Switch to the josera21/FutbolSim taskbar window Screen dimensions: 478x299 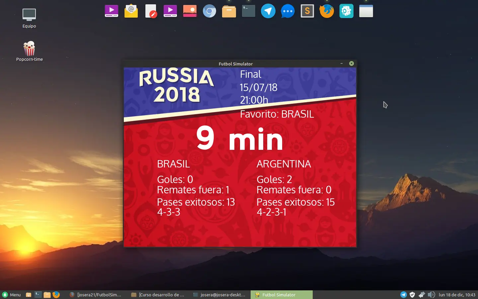pos(96,295)
